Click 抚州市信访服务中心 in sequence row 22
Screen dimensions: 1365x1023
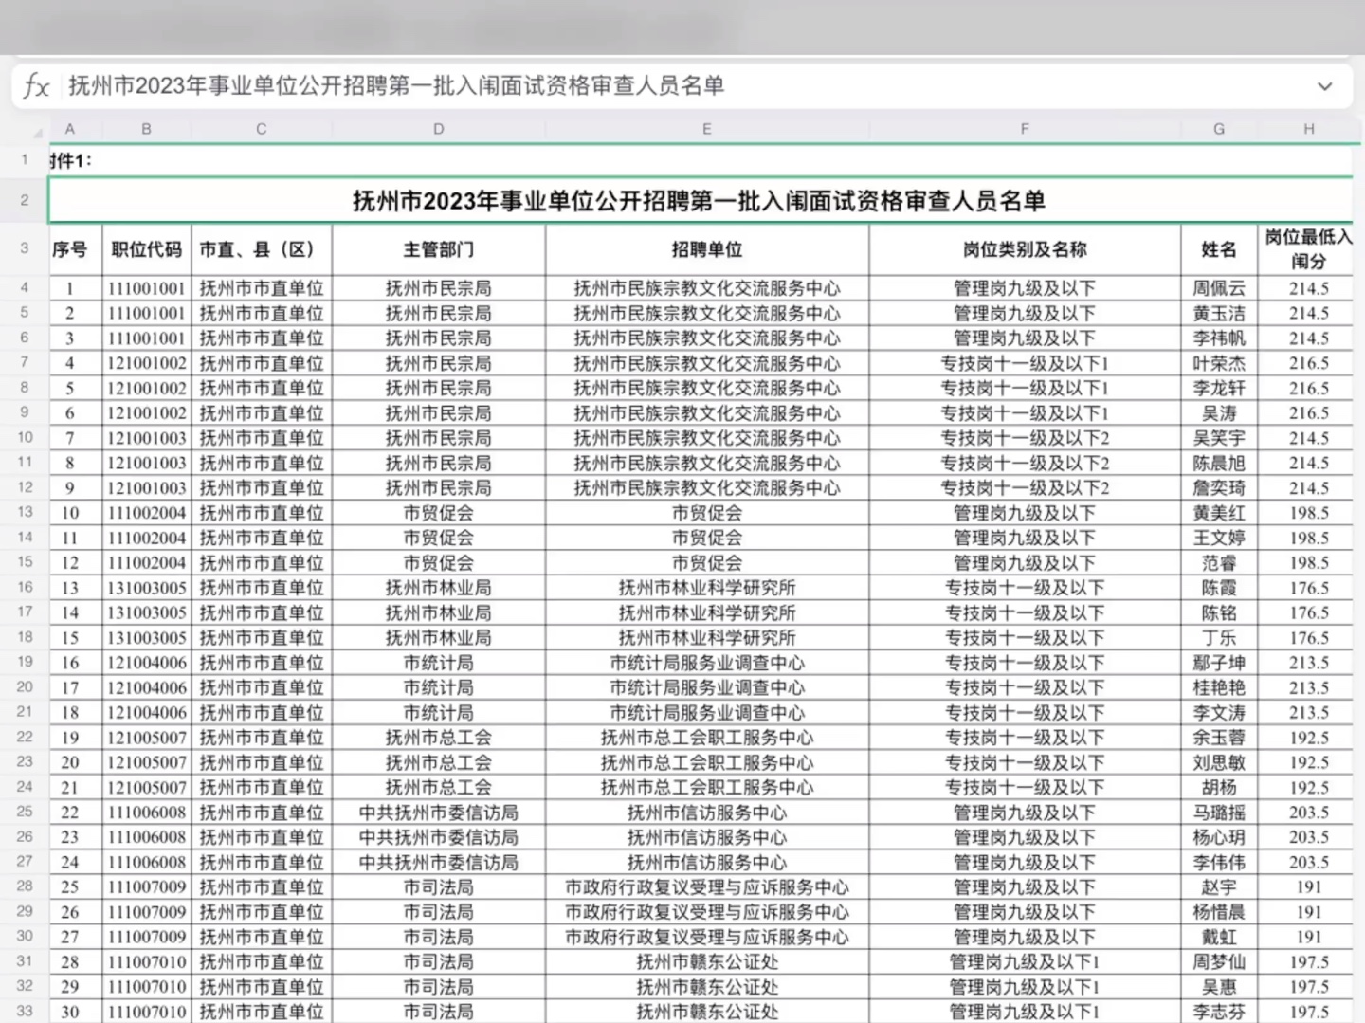click(707, 813)
